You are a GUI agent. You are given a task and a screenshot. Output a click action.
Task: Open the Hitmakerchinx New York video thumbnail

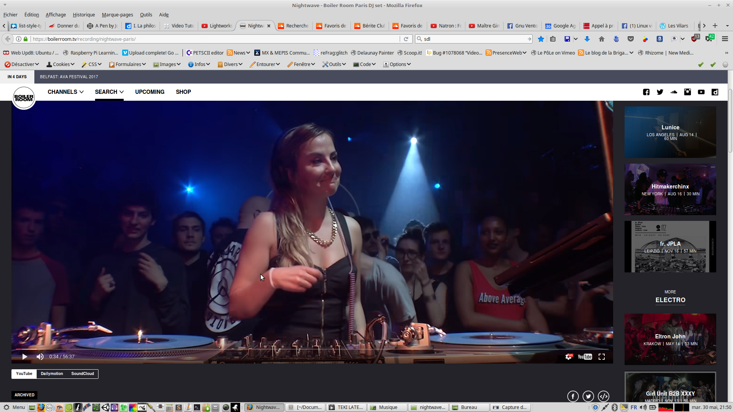tap(670, 190)
